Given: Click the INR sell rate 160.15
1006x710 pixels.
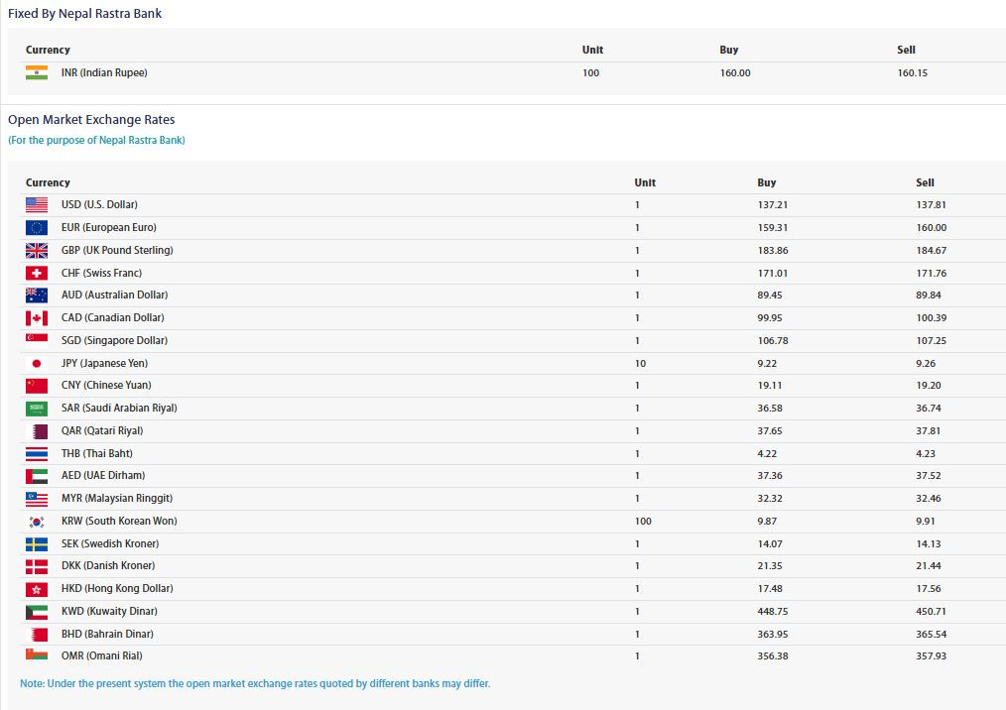Looking at the screenshot, I should 913,73.
